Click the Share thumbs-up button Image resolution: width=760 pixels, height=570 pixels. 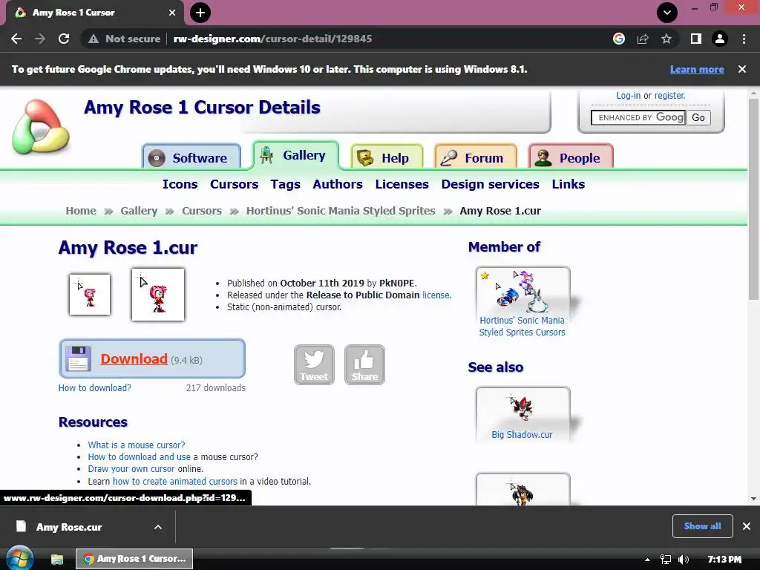click(364, 365)
